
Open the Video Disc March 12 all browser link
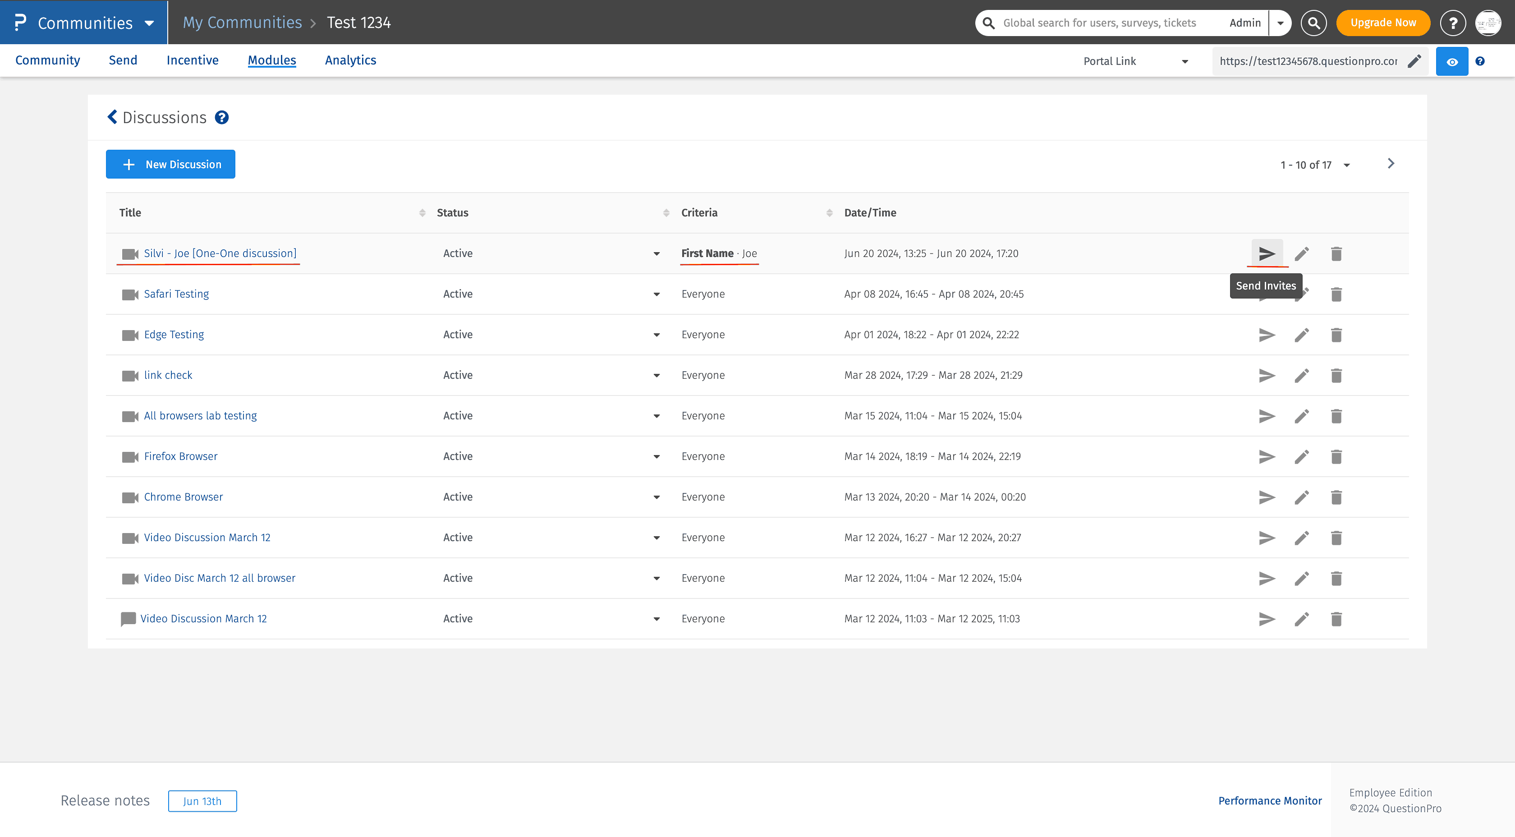pyautogui.click(x=220, y=578)
